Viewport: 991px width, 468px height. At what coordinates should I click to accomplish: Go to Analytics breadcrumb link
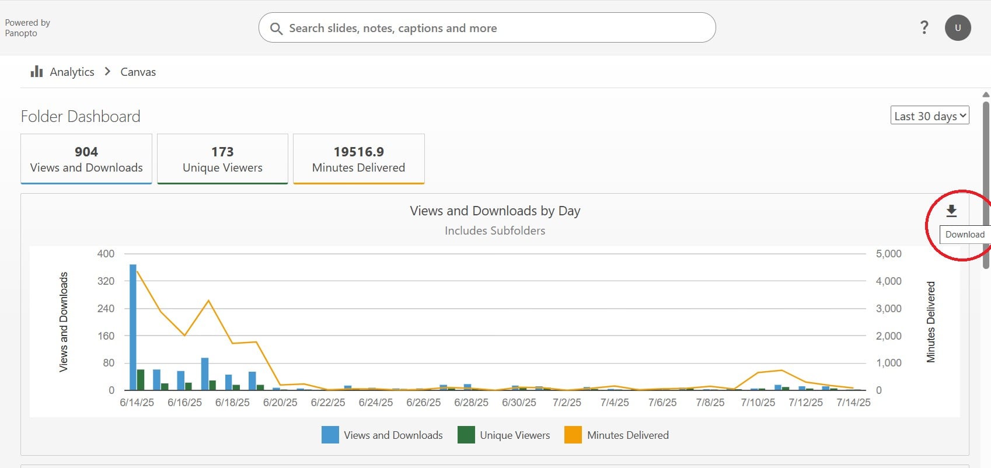tap(72, 72)
